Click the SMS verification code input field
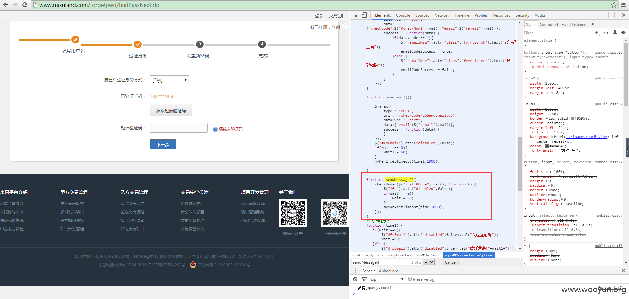 179,128
